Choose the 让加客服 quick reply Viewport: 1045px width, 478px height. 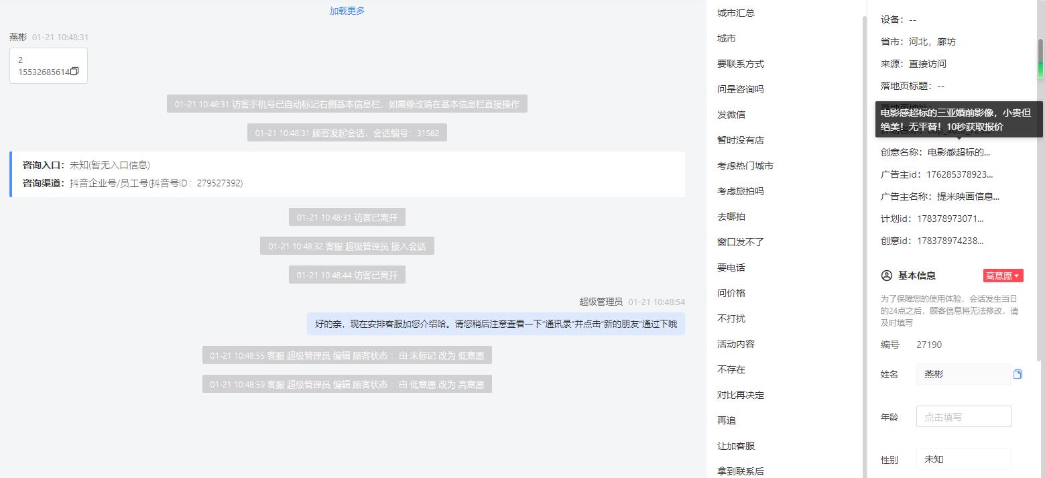click(x=736, y=446)
